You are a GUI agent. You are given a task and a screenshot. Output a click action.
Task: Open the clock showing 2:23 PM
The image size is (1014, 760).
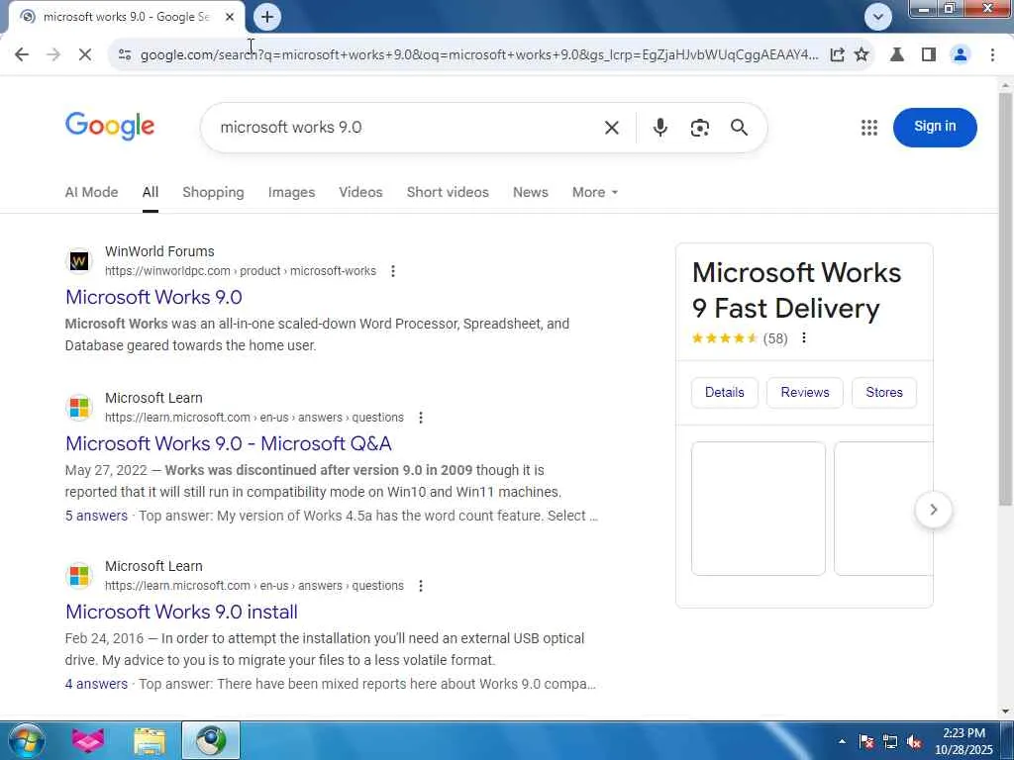tap(963, 741)
